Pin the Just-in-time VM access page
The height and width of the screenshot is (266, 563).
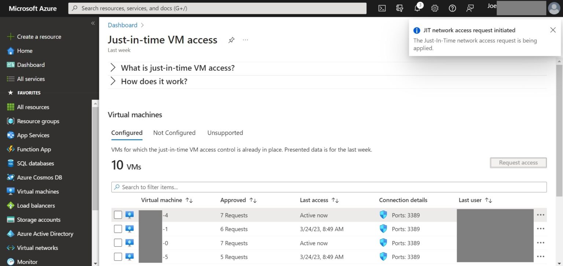pos(231,40)
